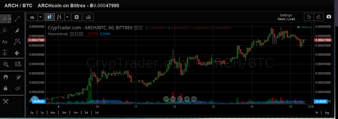The width and height of the screenshot is (338, 119).
Task: Toggle Volume indicator visibility eye
Action: click(x=72, y=34)
